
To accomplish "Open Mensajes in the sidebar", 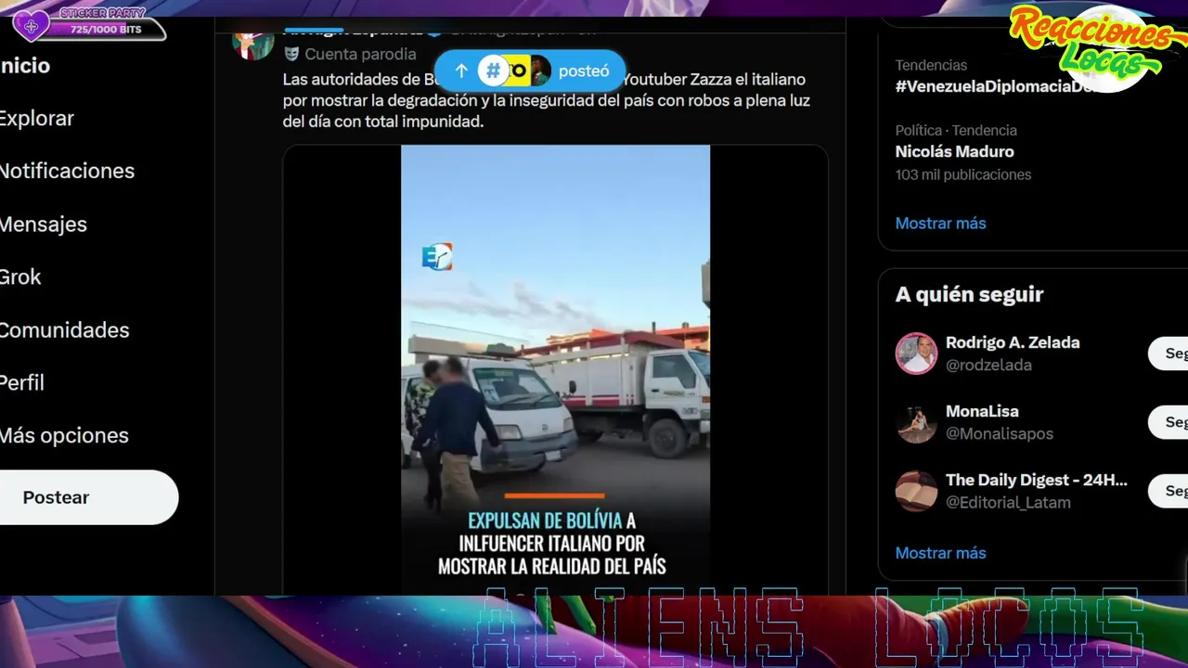I will (43, 225).
